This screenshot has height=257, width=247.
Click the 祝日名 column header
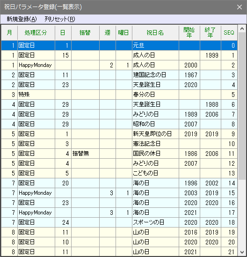155,33
